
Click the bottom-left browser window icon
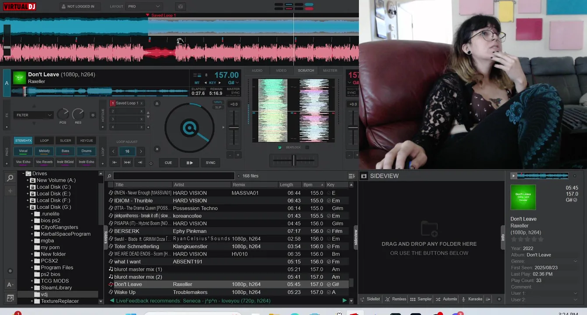pos(10,298)
